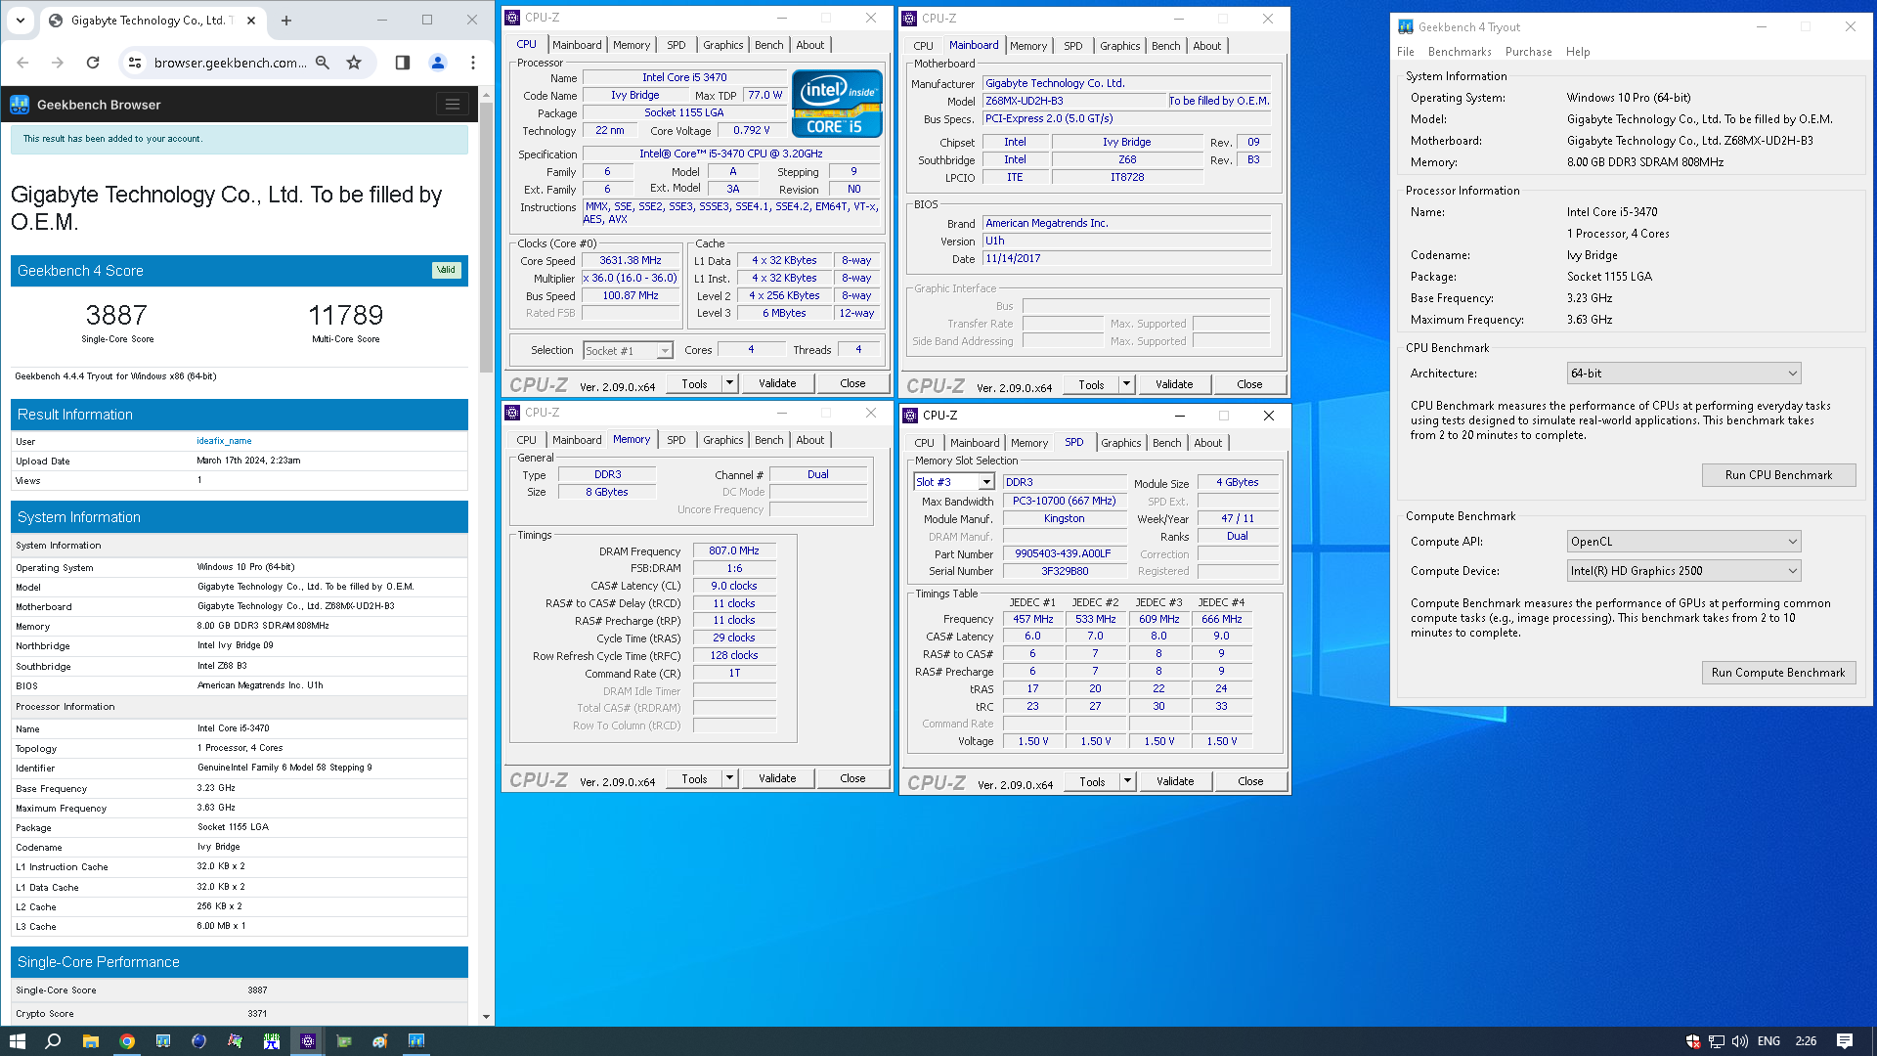The image size is (1877, 1056).
Task: Click the browser.geekbench.com address bar
Action: (230, 63)
